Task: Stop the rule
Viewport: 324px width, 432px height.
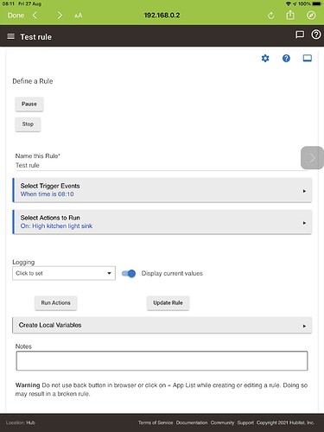Action: tap(28, 124)
